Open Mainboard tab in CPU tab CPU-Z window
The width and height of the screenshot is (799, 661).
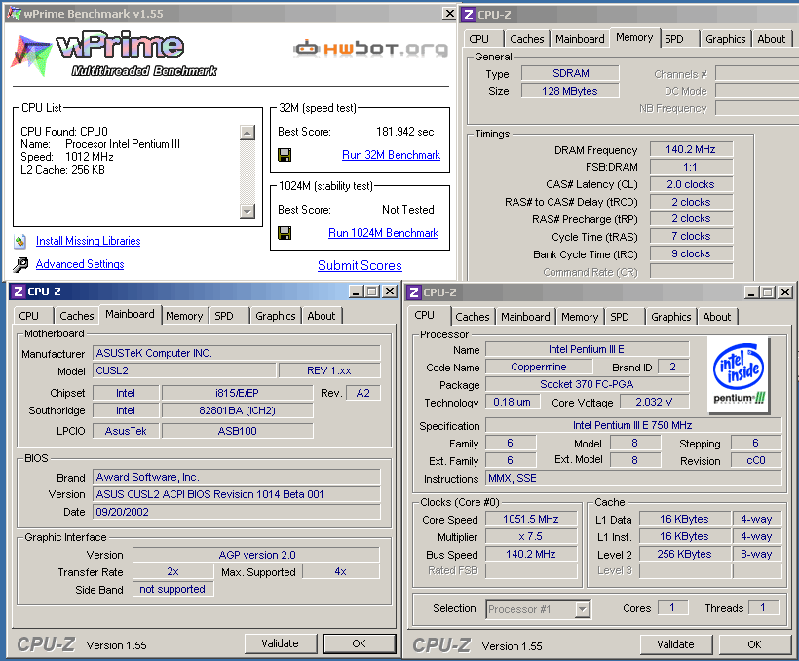click(x=525, y=317)
